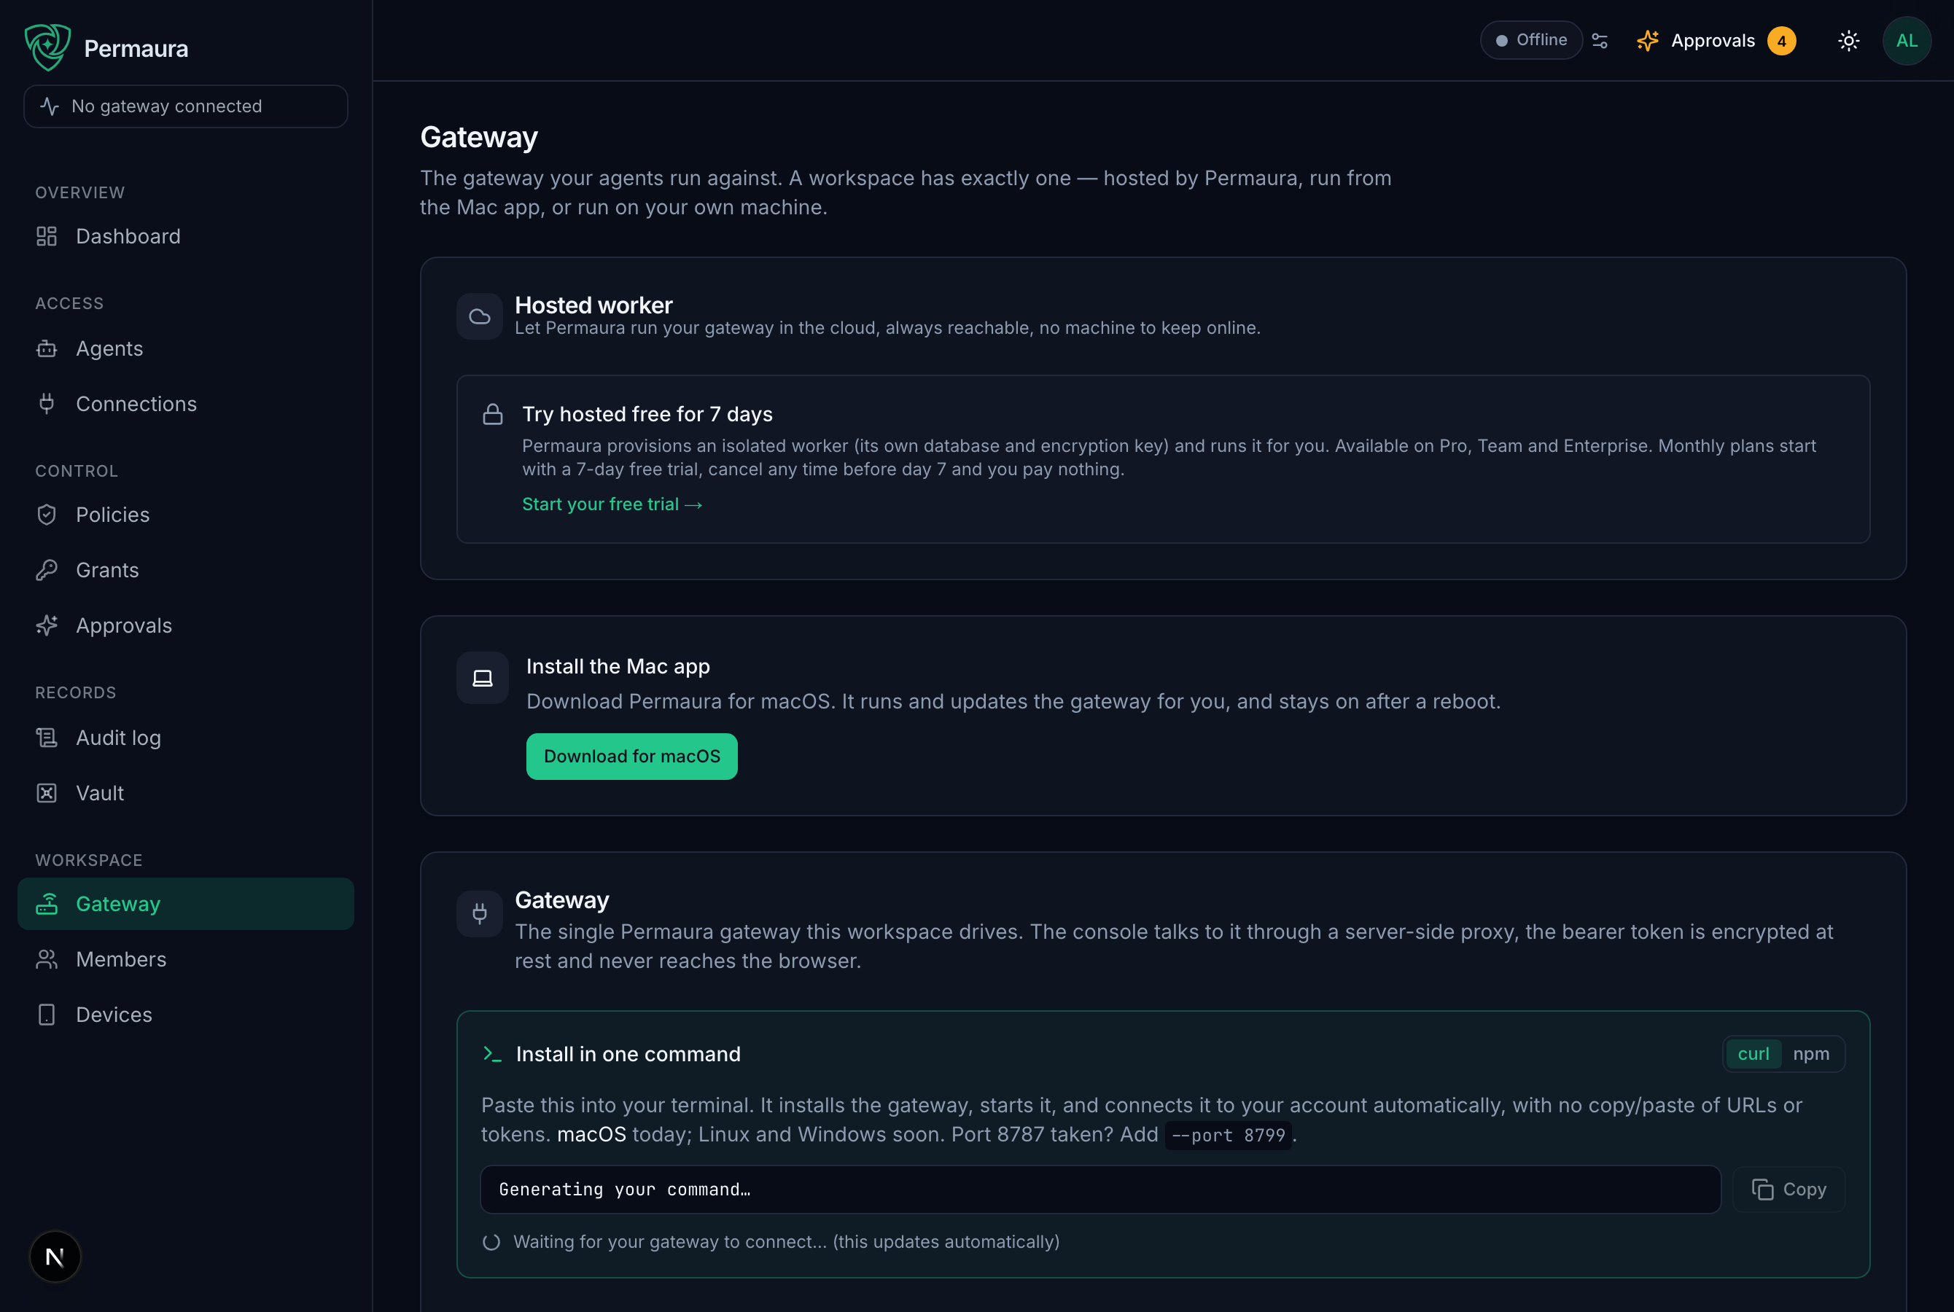Click Waiting for your gateway to connect text
The width and height of the screenshot is (1954, 1312).
click(x=786, y=1242)
